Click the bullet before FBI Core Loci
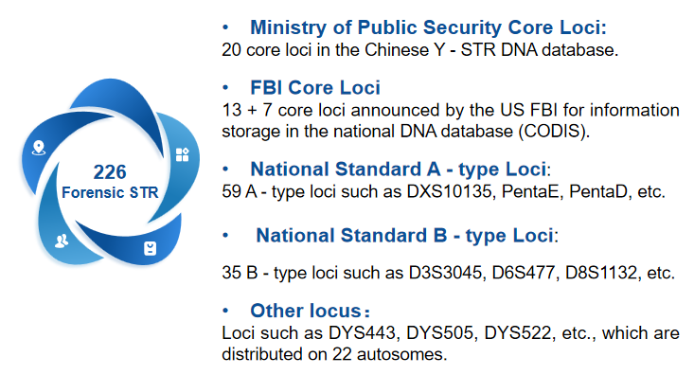The height and width of the screenshot is (375, 694). click(225, 88)
